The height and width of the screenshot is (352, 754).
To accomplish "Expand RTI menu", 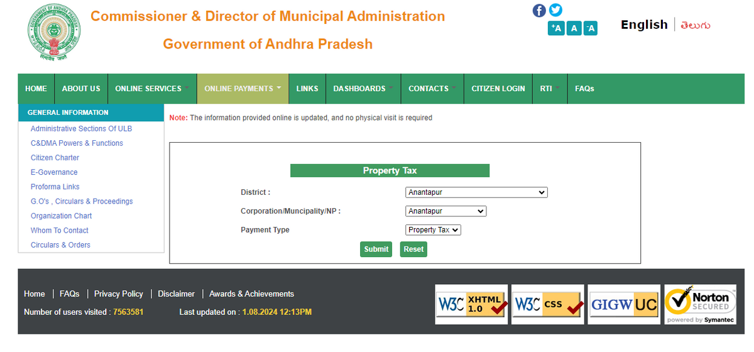I will click(x=550, y=89).
